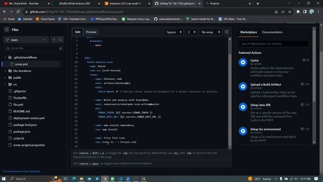Open Chrome profile avatar
323x182 pixels.
(312, 12)
